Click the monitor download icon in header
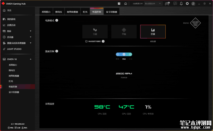This screenshot has width=213, height=131. (175, 4)
